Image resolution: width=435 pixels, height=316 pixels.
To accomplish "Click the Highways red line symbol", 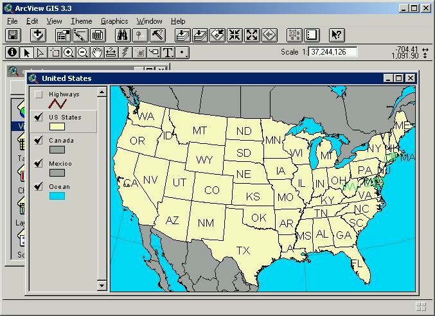I will coord(57,104).
